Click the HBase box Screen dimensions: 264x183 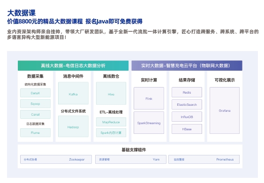tap(187, 129)
